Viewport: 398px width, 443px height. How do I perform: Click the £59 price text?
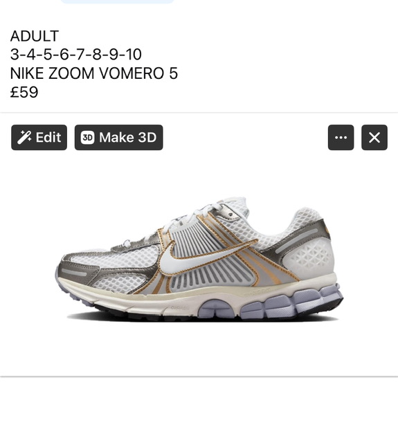(x=24, y=92)
